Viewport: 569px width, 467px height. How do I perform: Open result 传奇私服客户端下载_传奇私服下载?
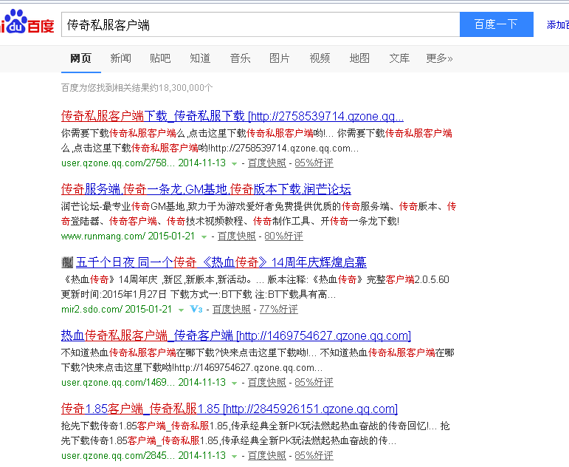232,116
